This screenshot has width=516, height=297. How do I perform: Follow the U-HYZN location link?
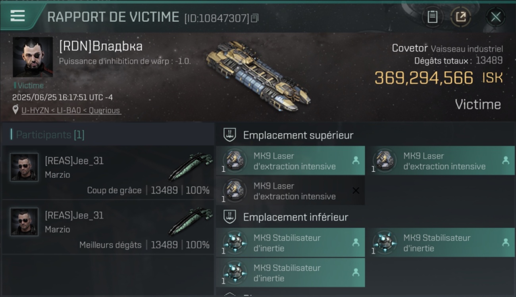[x=71, y=110]
